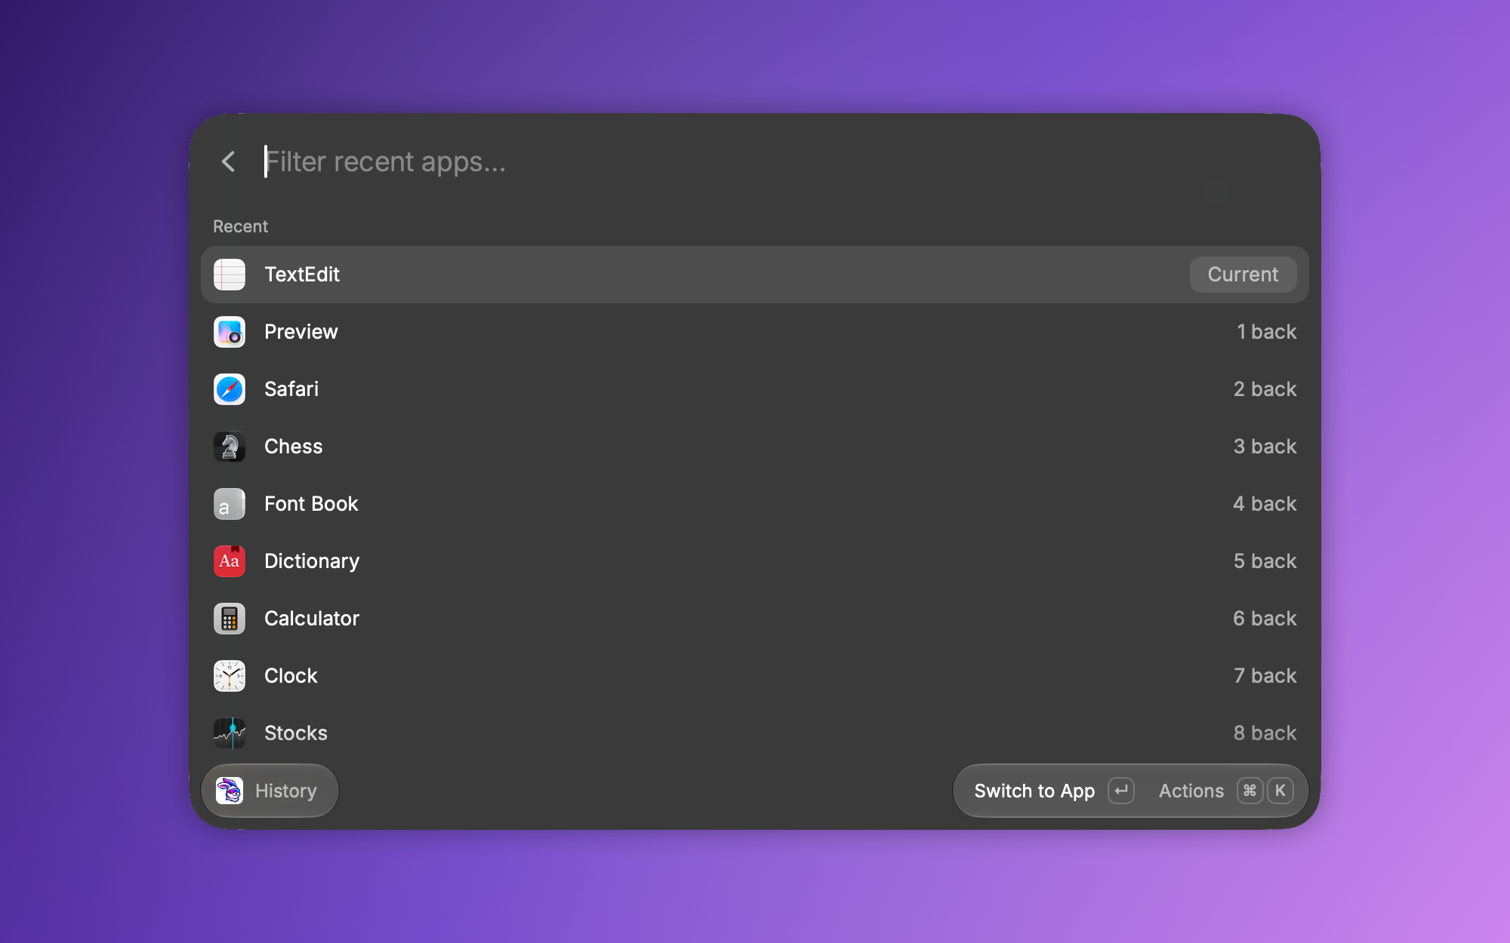Click the Command key symbol

coord(1250,791)
